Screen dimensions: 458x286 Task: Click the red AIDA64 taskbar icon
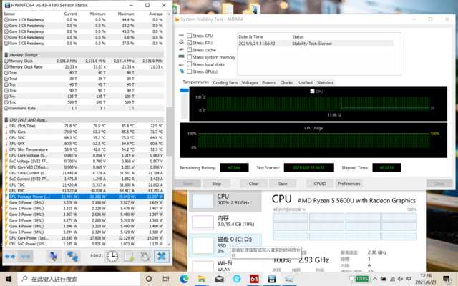click(x=254, y=279)
